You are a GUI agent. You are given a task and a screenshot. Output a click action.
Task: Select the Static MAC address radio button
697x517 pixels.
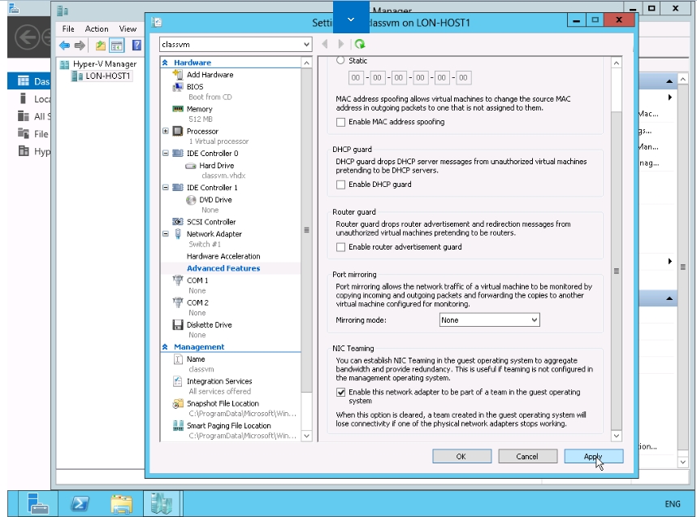pyautogui.click(x=340, y=60)
